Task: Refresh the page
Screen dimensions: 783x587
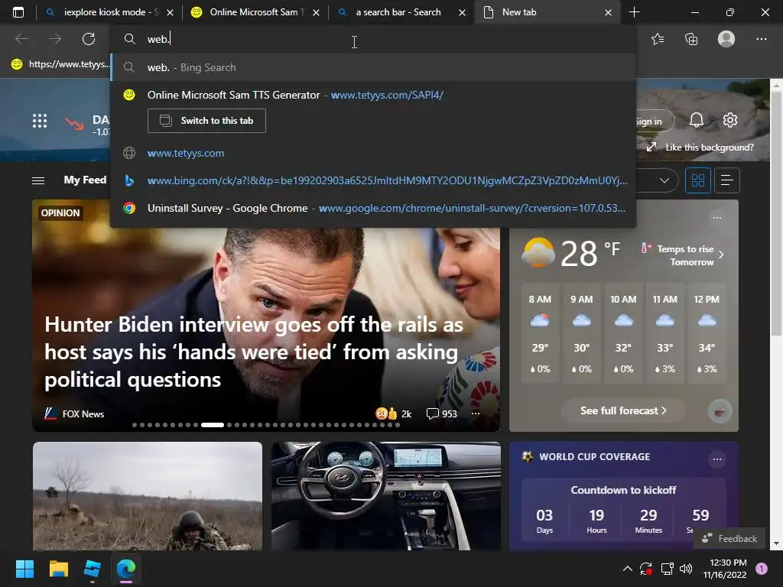Action: 89,39
